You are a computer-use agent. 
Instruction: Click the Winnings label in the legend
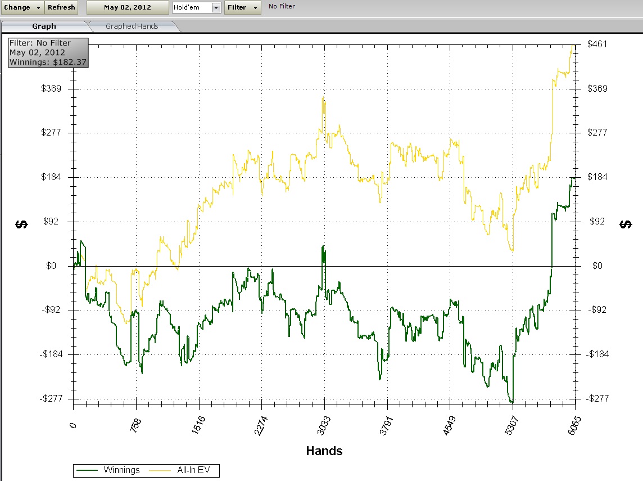click(x=121, y=470)
